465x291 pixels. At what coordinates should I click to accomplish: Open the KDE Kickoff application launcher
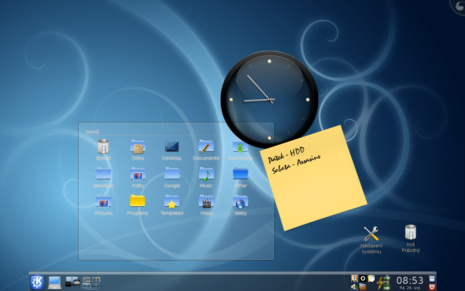[x=37, y=282]
